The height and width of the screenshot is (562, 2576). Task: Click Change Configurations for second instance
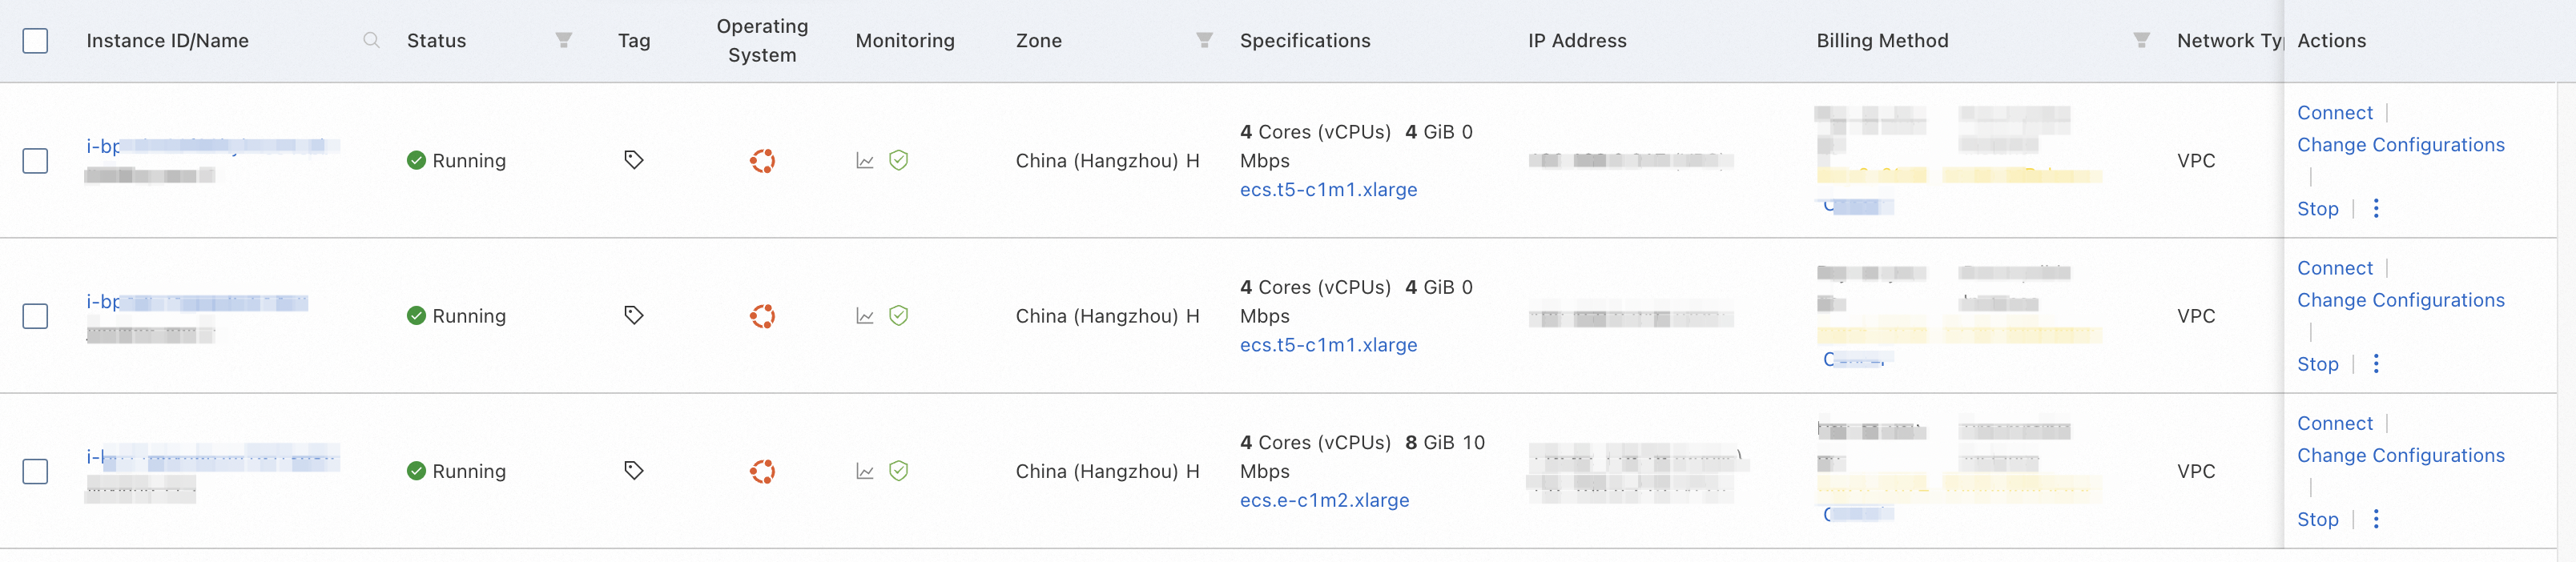pos(2400,300)
